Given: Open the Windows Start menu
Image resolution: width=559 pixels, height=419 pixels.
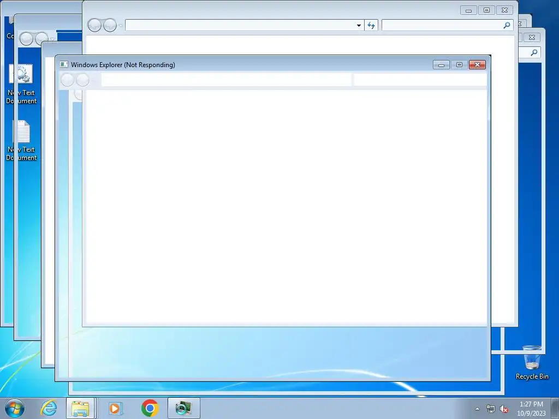Looking at the screenshot, I should (15, 408).
